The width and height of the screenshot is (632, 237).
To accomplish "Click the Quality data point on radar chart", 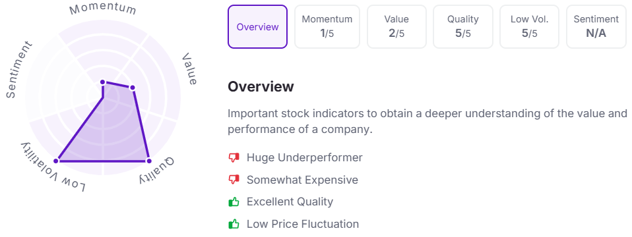I will 148,161.
